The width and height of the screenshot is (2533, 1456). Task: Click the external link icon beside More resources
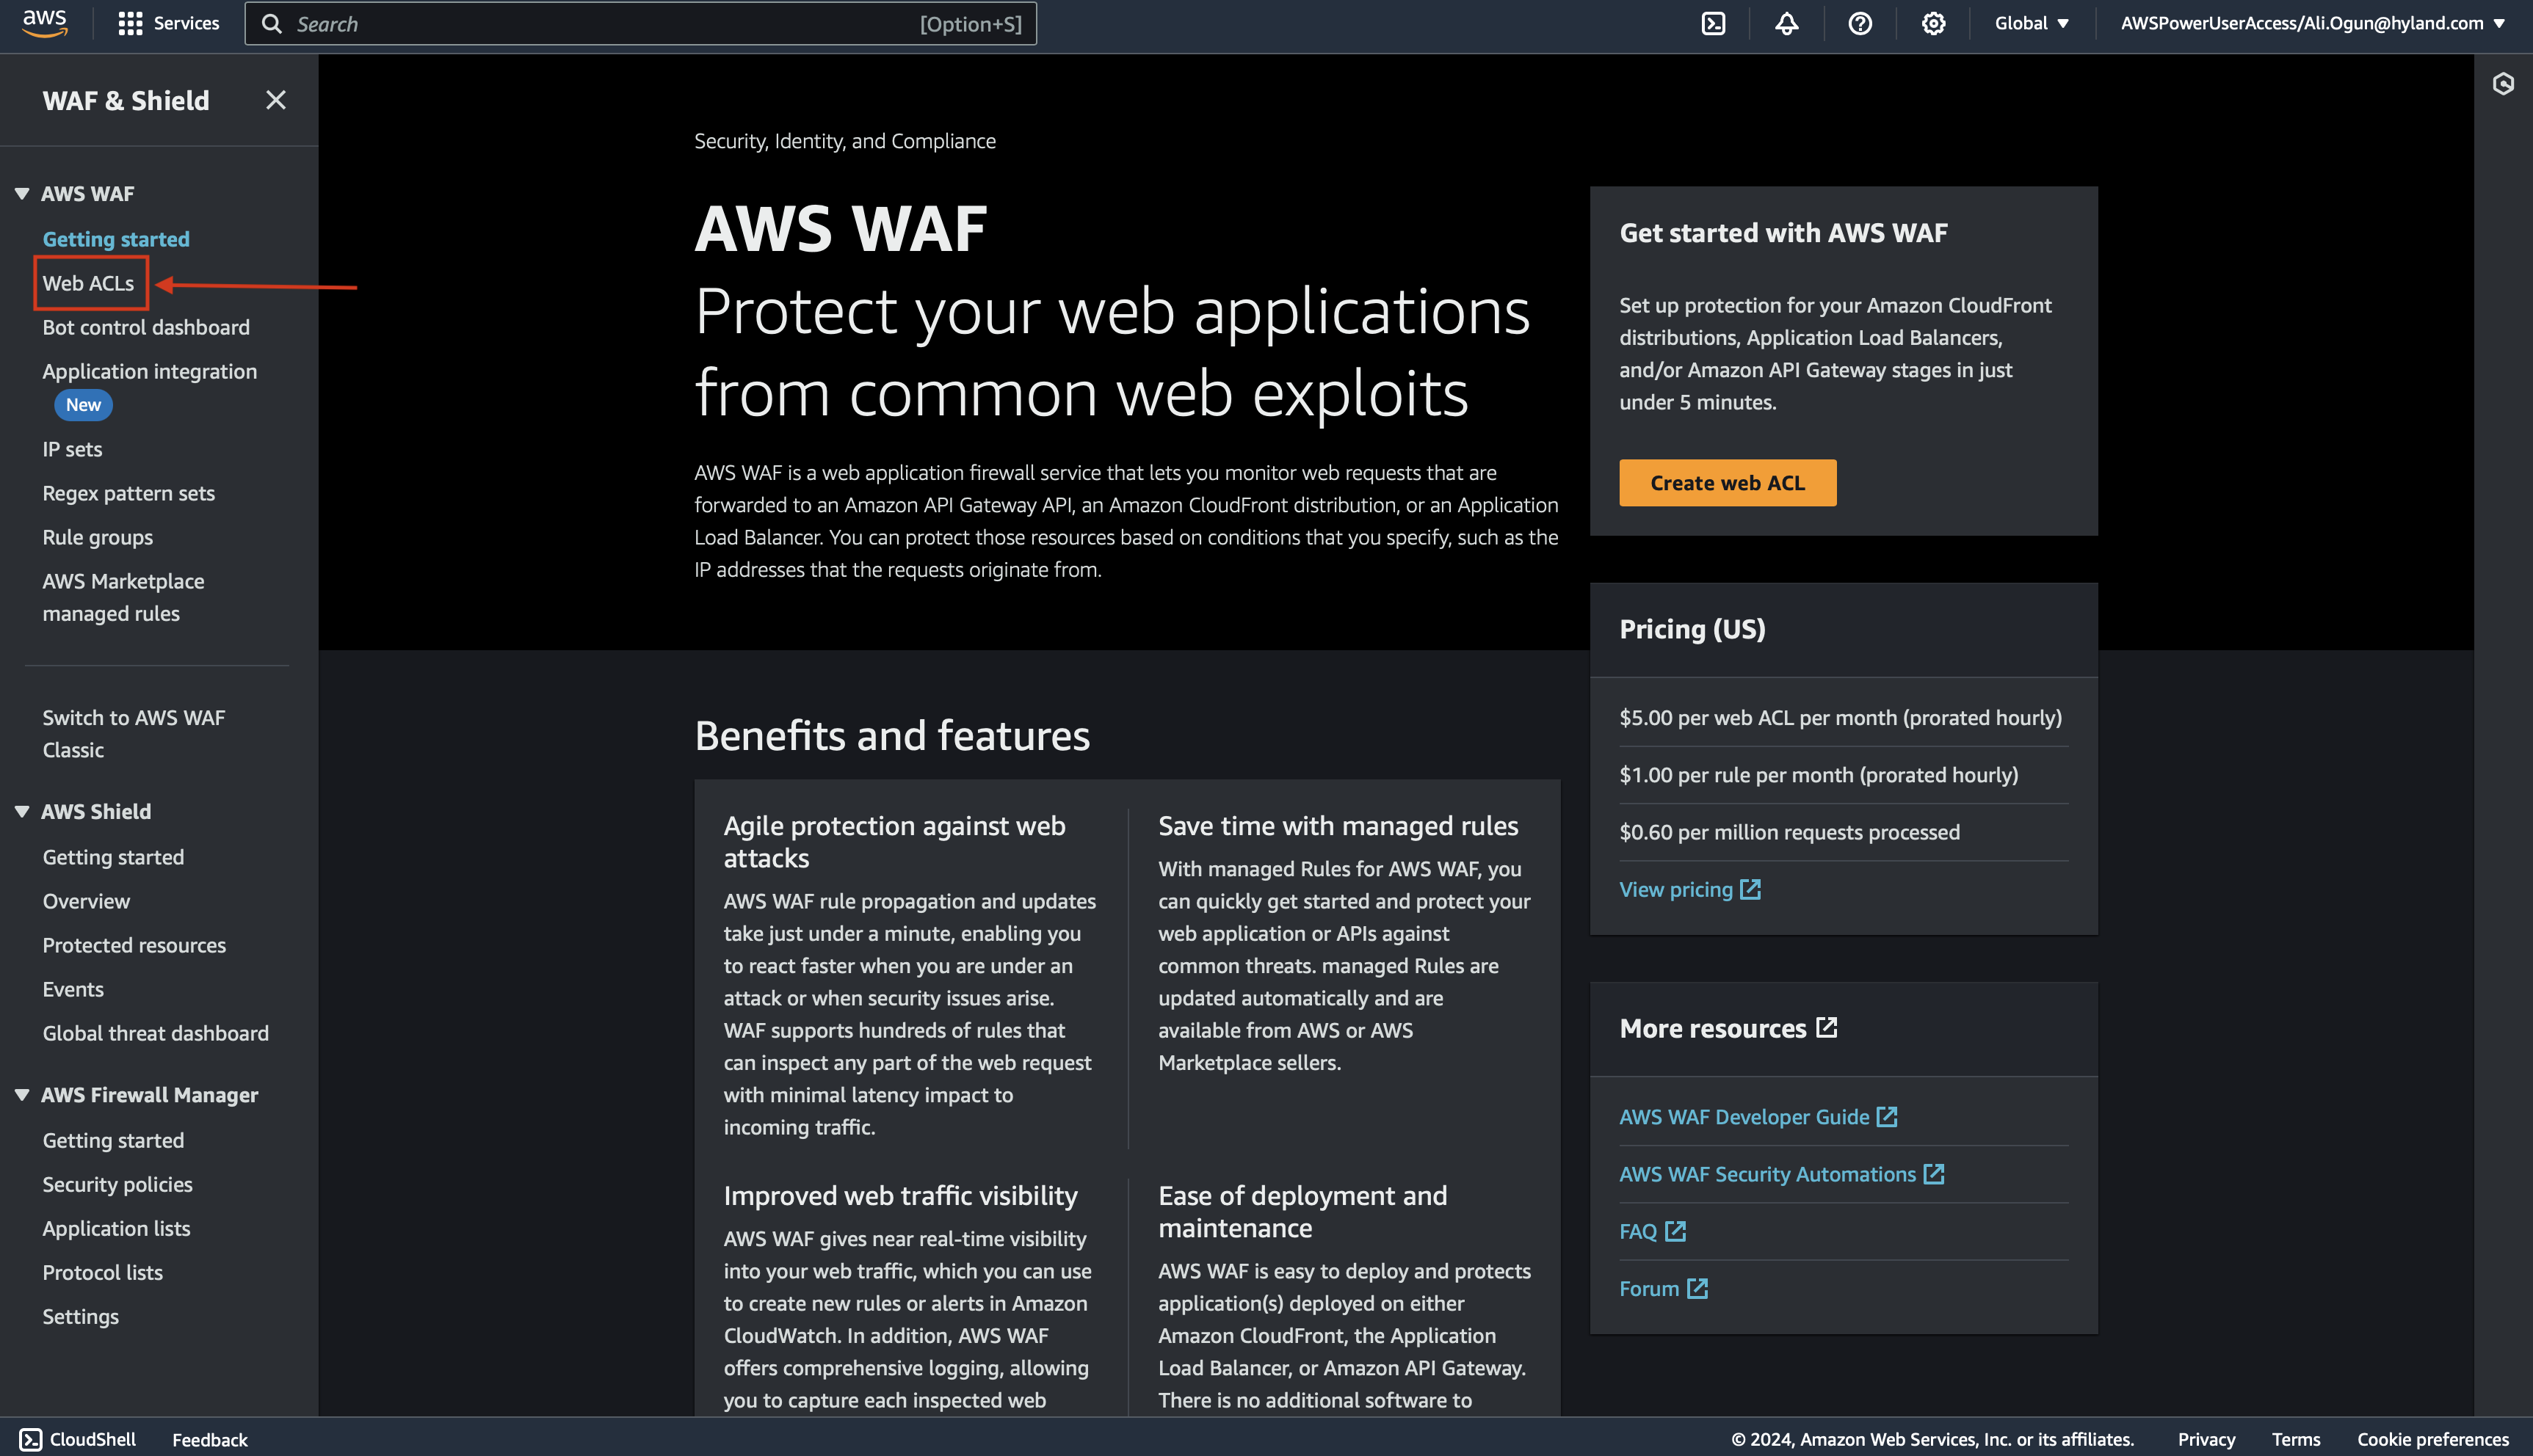(1827, 1027)
